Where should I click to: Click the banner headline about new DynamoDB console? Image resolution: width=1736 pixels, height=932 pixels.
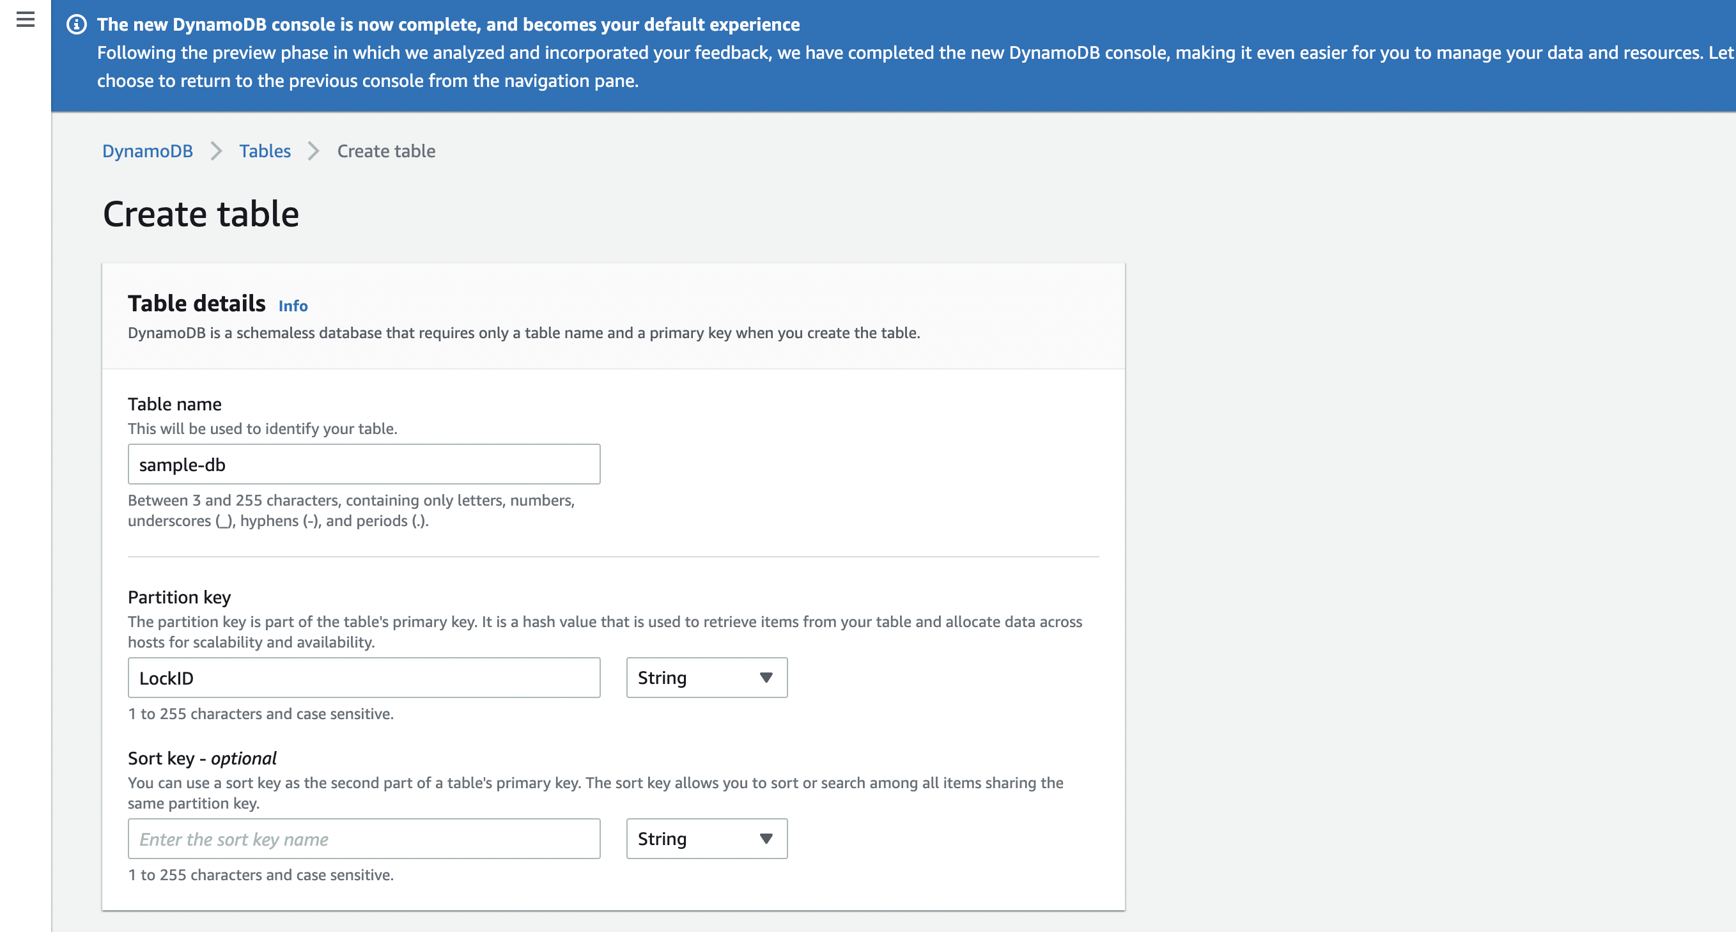tap(448, 24)
